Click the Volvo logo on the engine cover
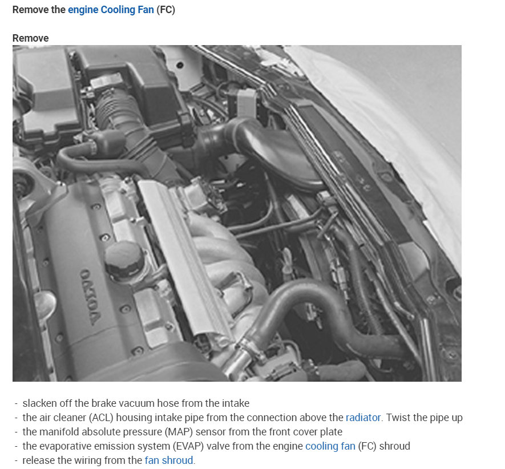The height and width of the screenshot is (469, 505). pyautogui.click(x=89, y=297)
